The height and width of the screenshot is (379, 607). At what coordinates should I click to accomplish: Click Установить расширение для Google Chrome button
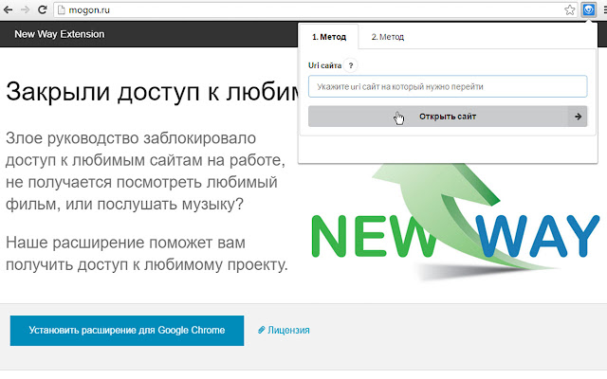127,331
